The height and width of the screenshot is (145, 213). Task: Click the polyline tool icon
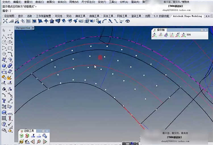tap(4, 36)
